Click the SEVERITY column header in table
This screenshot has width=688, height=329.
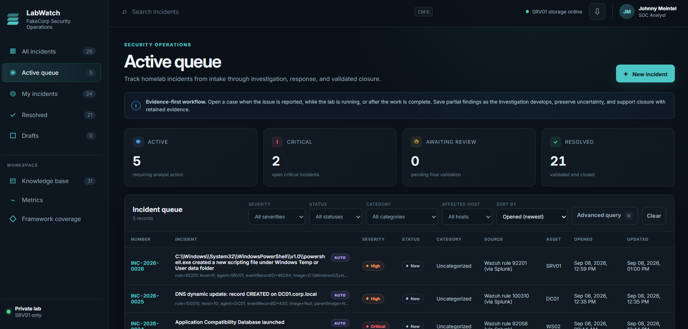373,239
